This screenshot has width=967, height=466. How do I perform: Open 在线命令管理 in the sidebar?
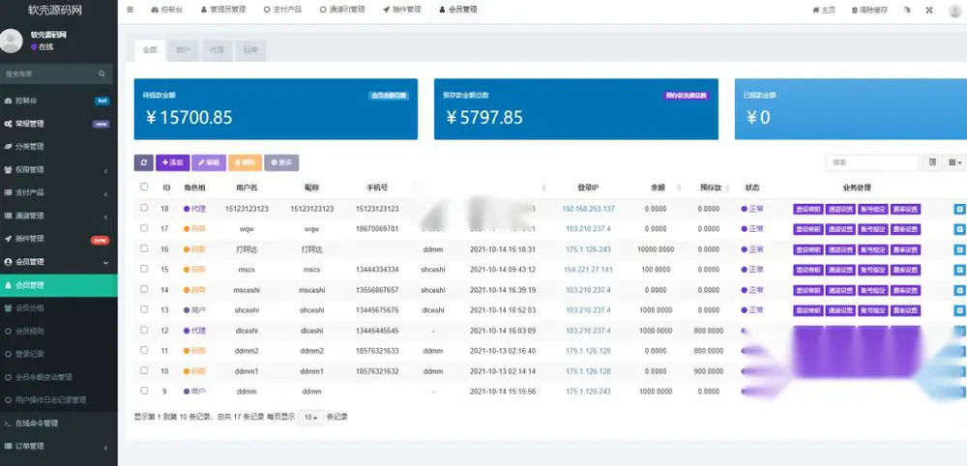59,423
